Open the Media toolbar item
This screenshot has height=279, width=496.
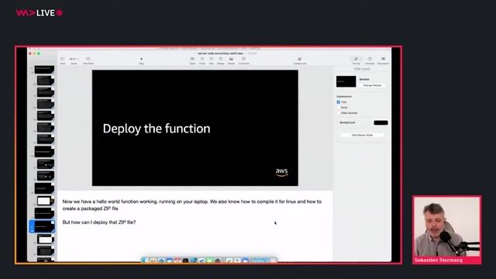tap(231, 60)
